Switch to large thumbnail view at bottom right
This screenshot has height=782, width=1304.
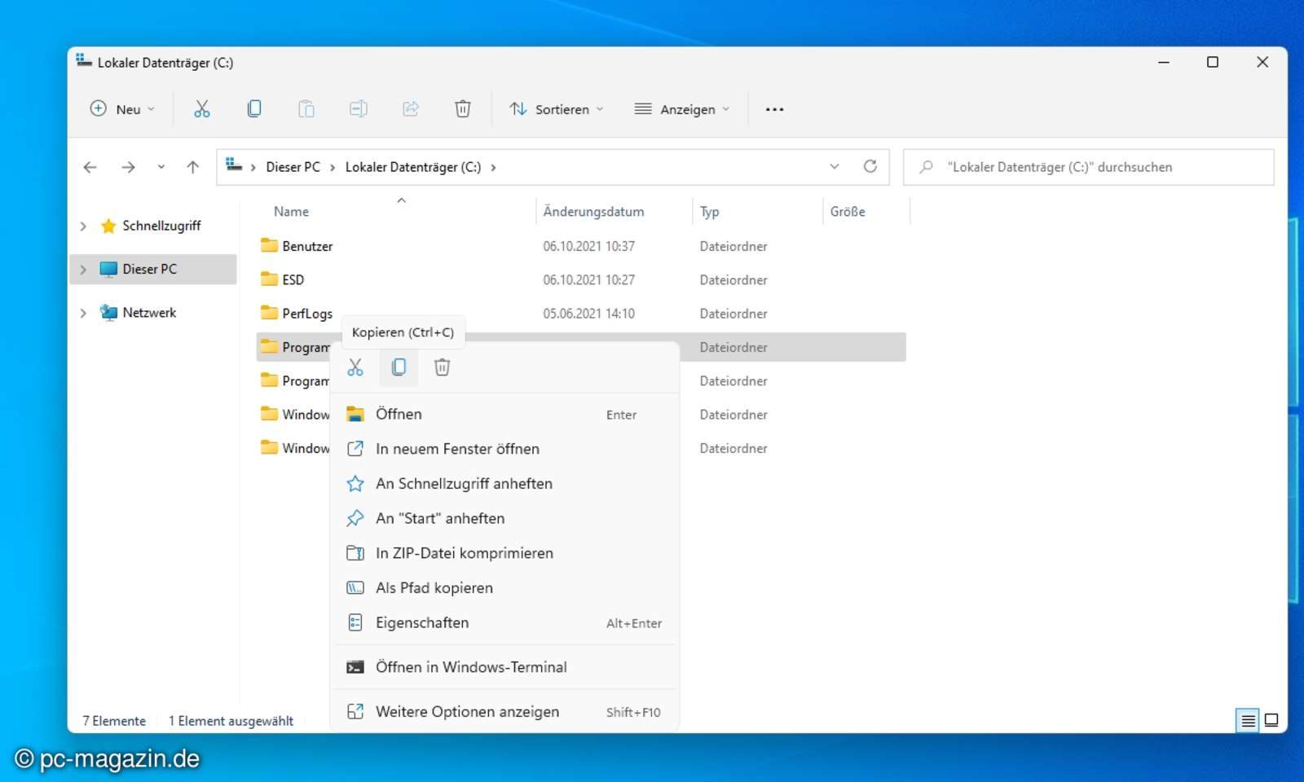pyautogui.click(x=1271, y=720)
